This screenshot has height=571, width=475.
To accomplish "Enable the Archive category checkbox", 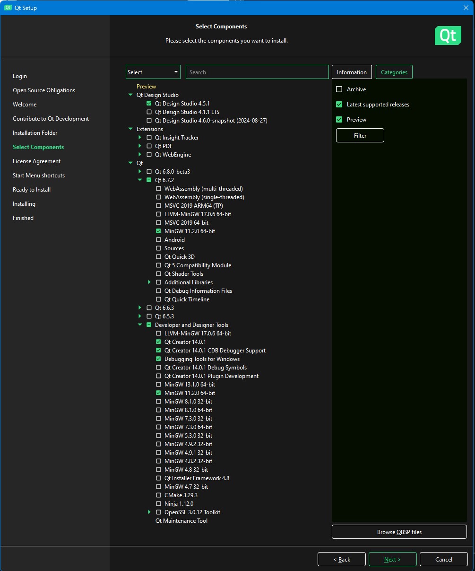I will pos(339,89).
